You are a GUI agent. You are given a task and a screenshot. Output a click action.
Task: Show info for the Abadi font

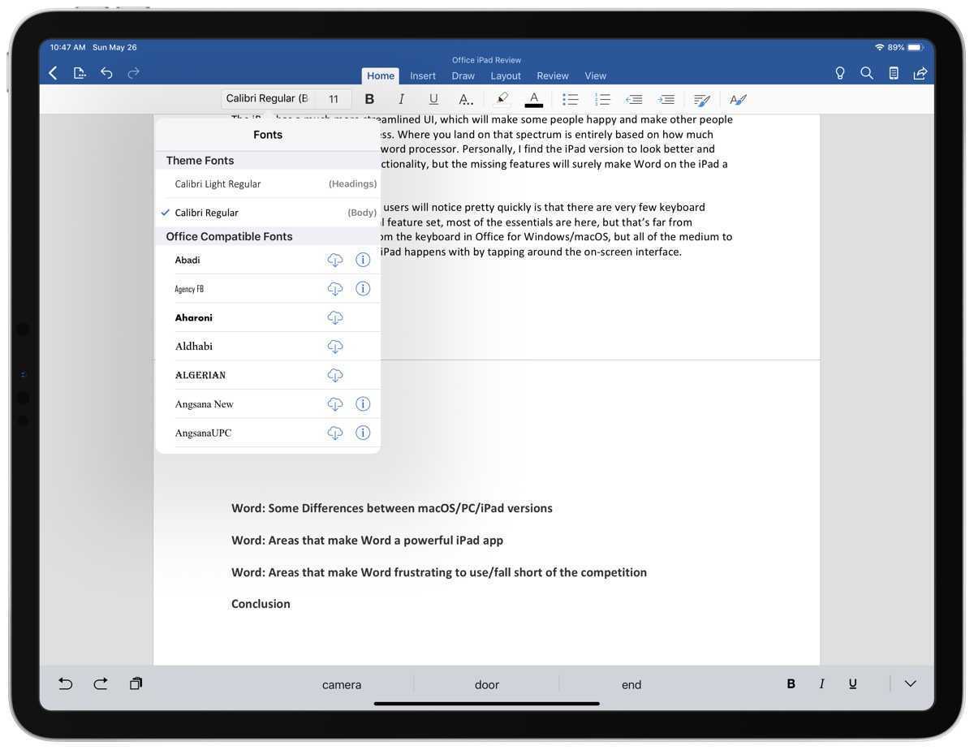tap(363, 260)
